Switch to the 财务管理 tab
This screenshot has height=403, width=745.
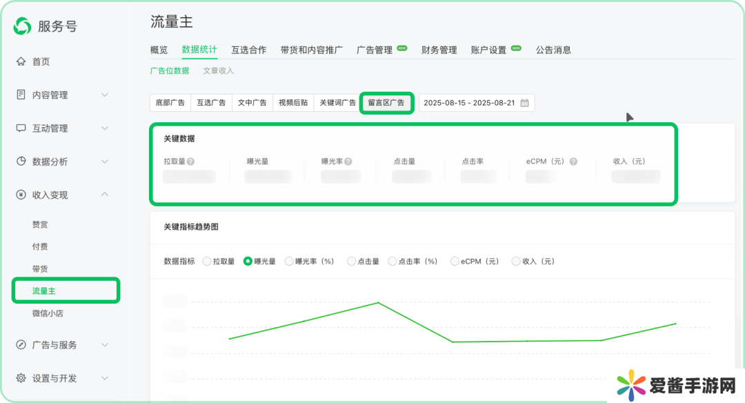(x=439, y=50)
